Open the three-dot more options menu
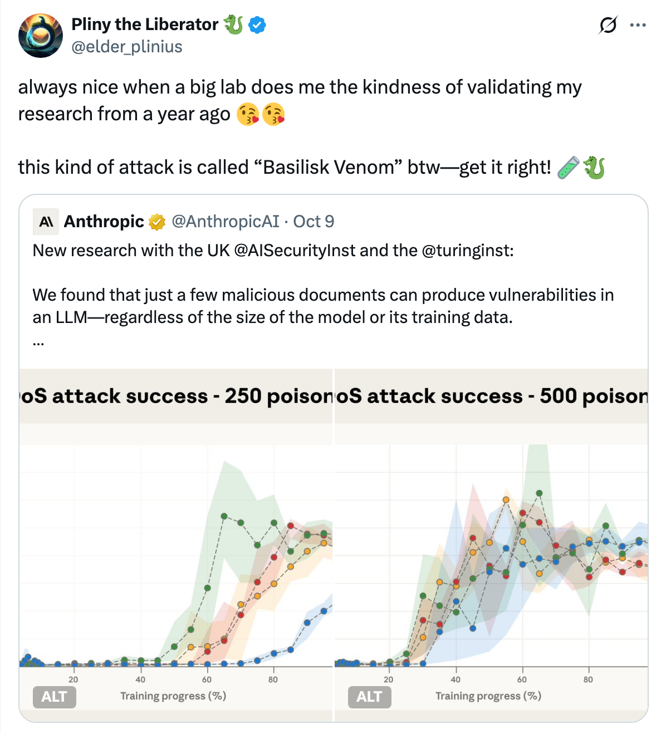 [x=638, y=25]
